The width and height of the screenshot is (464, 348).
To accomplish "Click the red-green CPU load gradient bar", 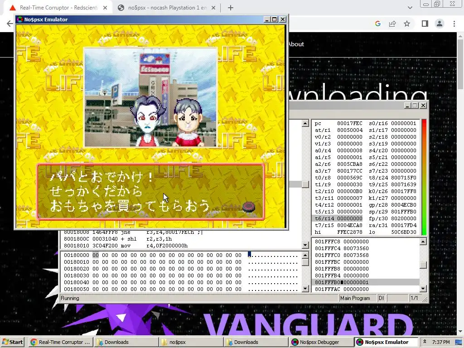I will [x=424, y=177].
